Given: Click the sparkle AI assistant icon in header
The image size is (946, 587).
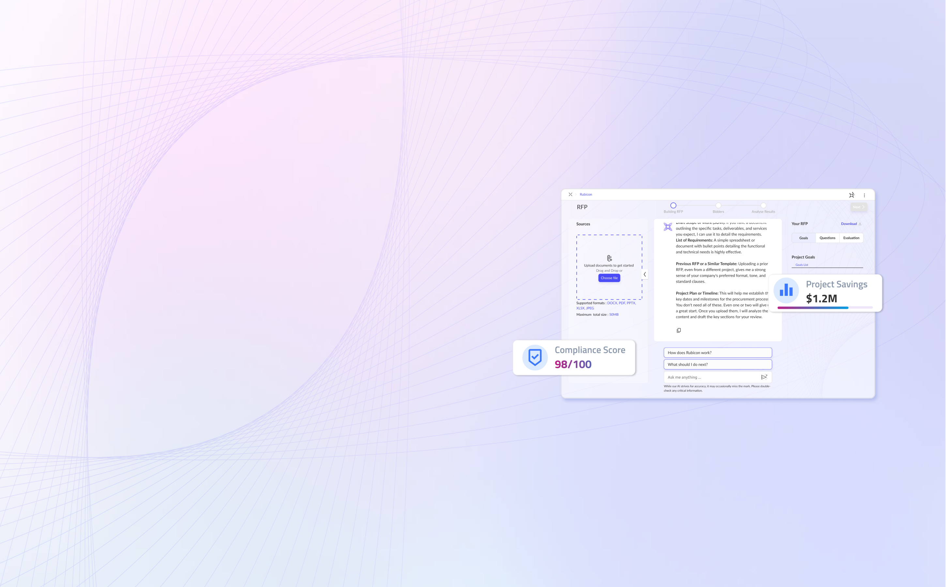Looking at the screenshot, I should point(852,195).
